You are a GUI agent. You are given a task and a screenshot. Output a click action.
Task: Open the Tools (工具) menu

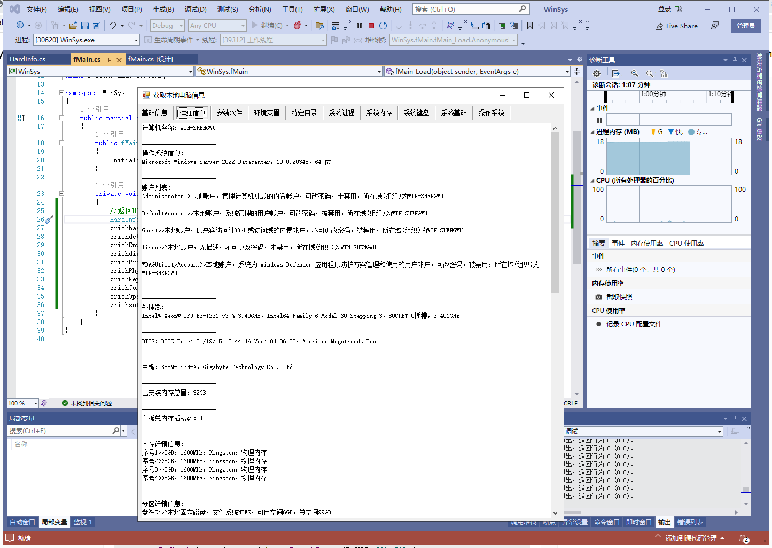click(x=292, y=9)
